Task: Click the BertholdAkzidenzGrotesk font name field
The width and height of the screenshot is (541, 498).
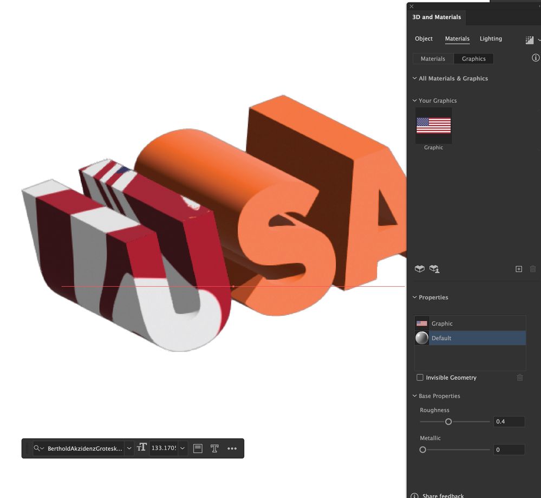Action: [x=85, y=449]
